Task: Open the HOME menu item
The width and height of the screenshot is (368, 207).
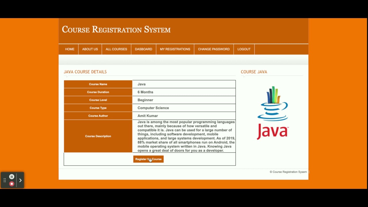Action: [x=70, y=49]
